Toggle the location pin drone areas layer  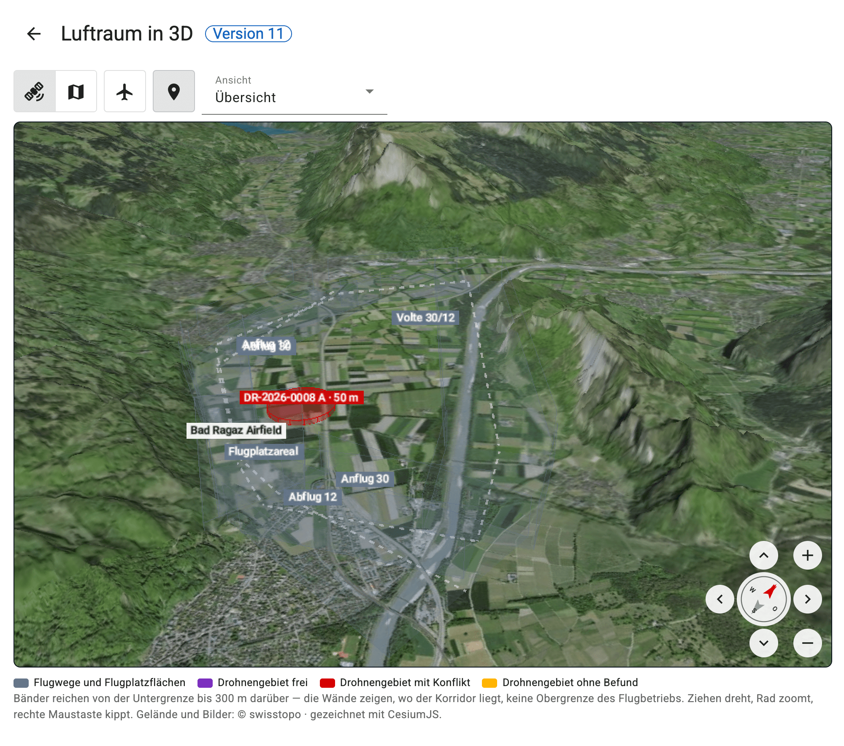(174, 91)
